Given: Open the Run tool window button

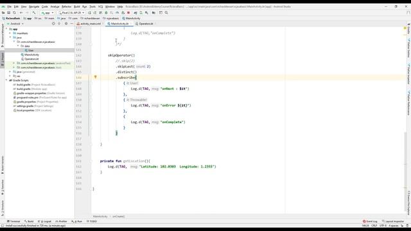Looking at the screenshot, I should point(77,221).
